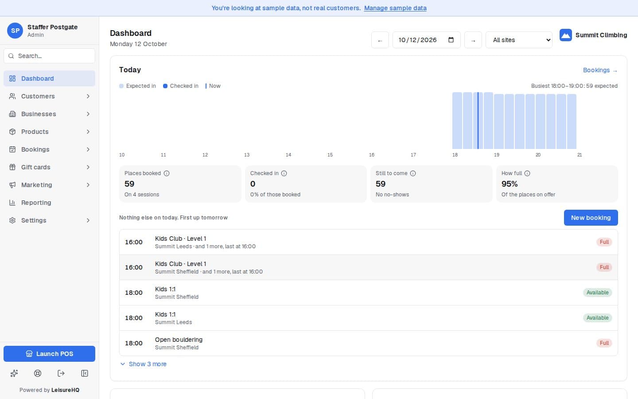Click the info icon beside Places booked
638x399 pixels.
pyautogui.click(x=167, y=173)
